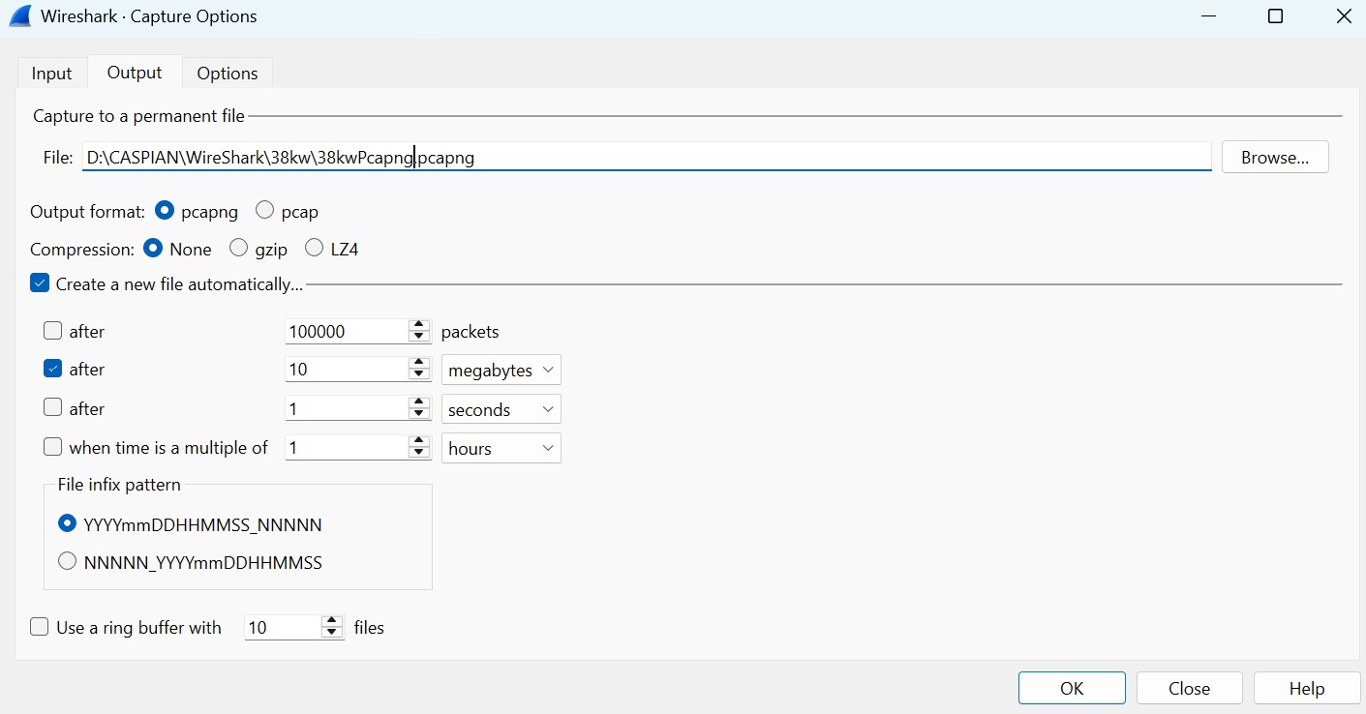Open the hours unit dropdown

[x=501, y=447]
